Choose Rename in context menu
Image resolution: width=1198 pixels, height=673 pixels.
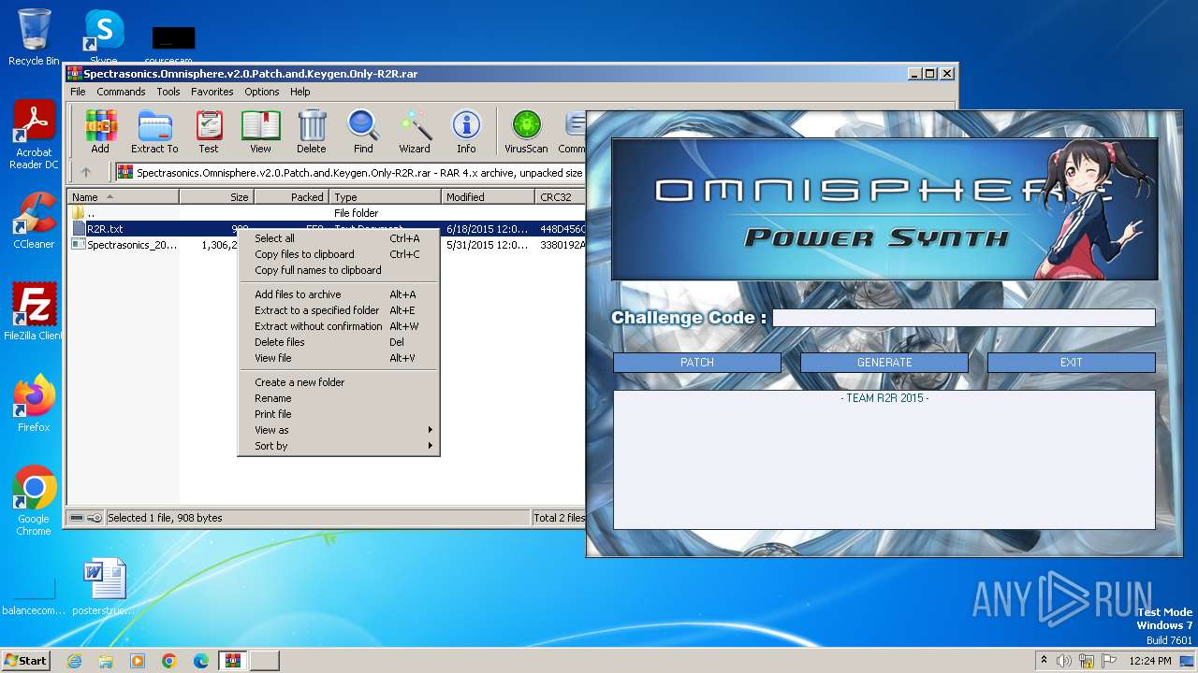click(339, 398)
